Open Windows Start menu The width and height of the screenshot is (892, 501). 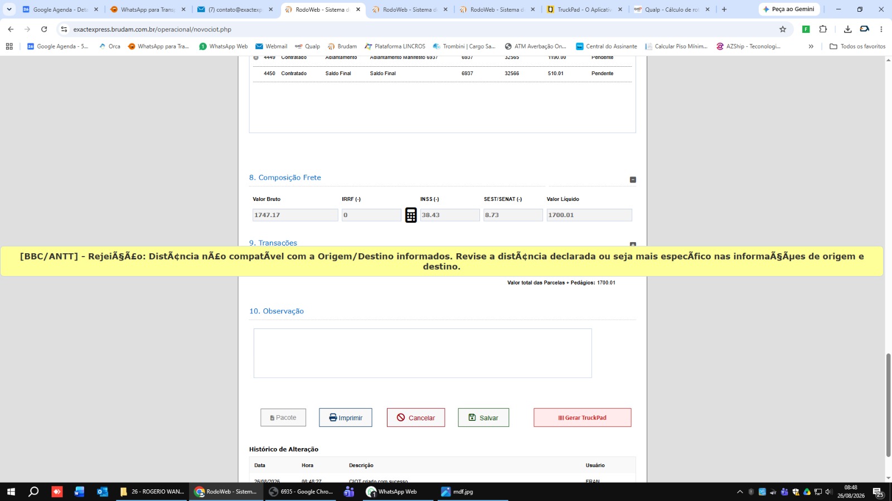click(x=11, y=492)
